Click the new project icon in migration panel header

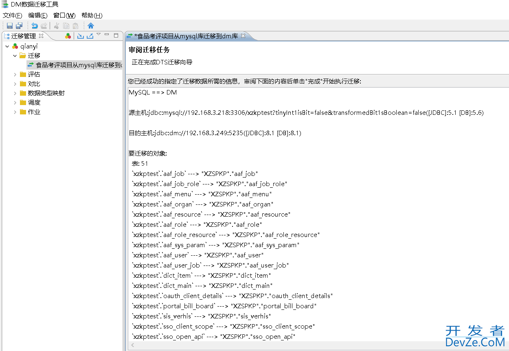click(x=68, y=36)
